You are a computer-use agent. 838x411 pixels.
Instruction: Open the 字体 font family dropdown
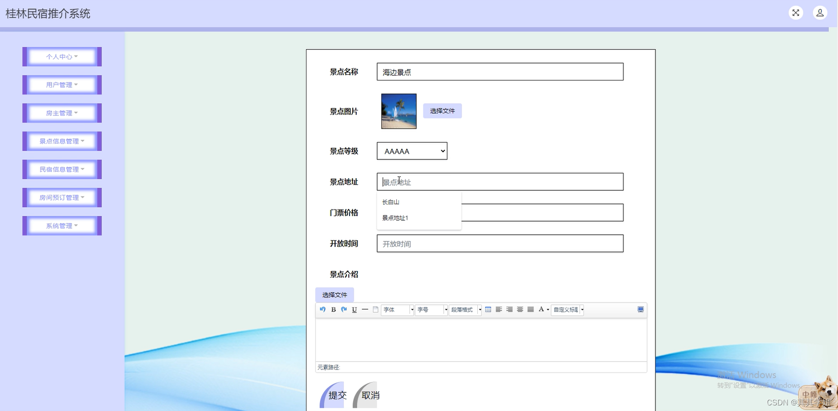coord(398,310)
